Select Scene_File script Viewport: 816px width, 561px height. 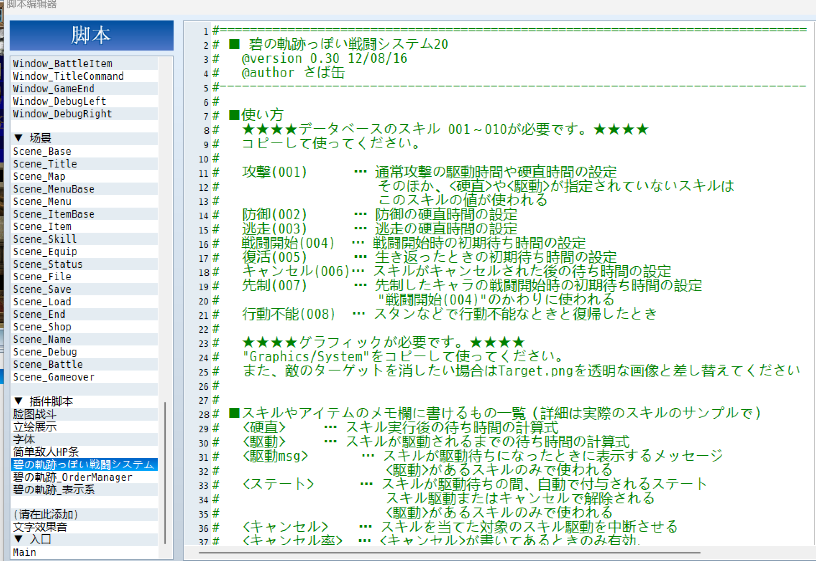(84, 277)
